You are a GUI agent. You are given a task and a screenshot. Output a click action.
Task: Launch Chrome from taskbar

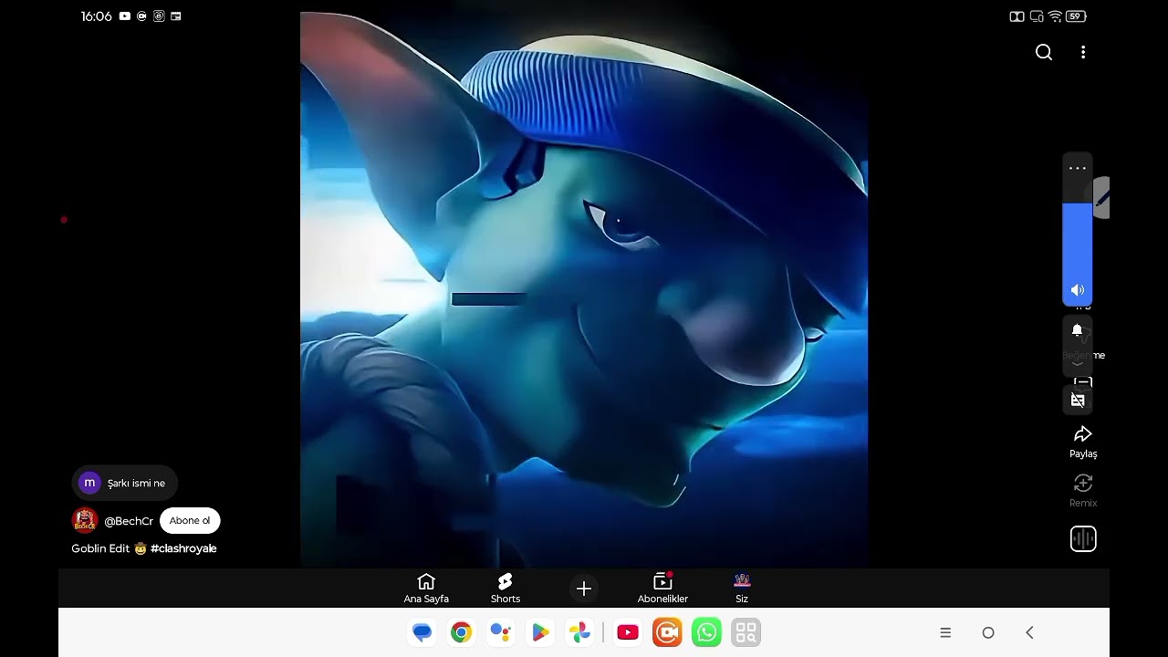point(462,632)
